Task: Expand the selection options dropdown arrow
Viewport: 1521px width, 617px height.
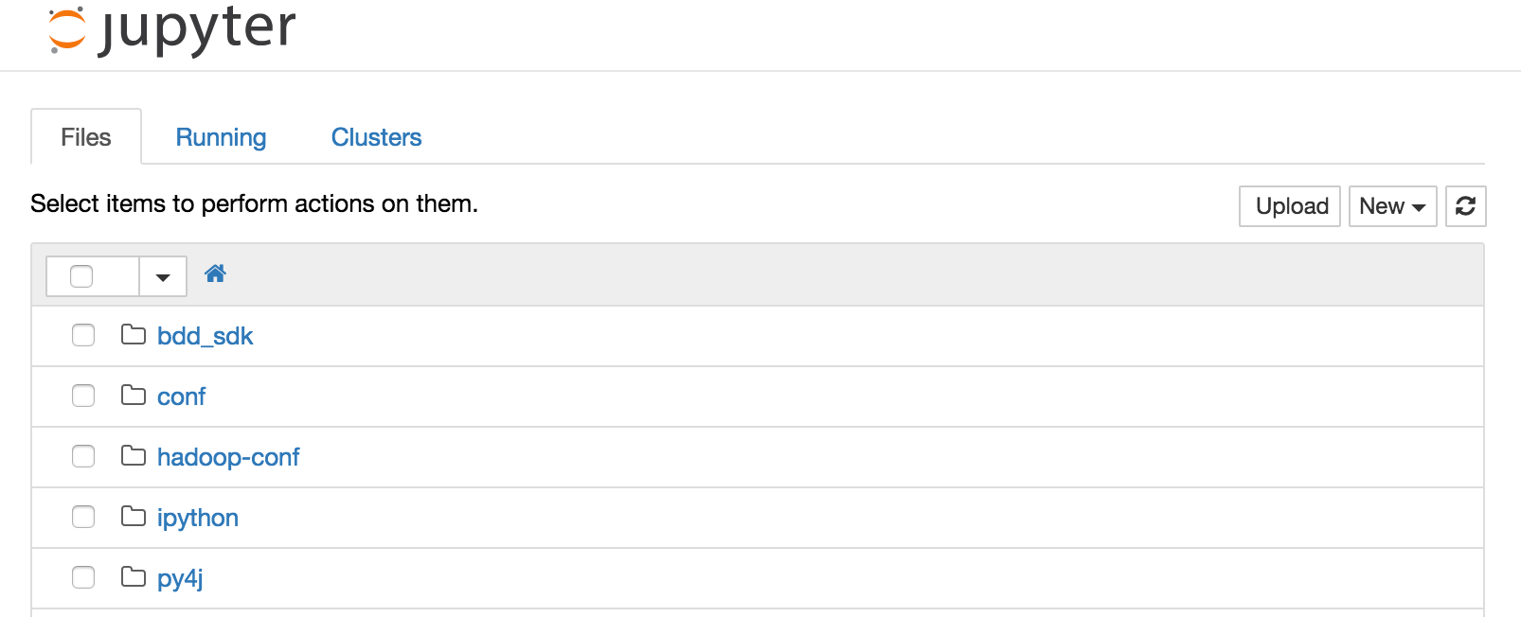Action: (163, 277)
